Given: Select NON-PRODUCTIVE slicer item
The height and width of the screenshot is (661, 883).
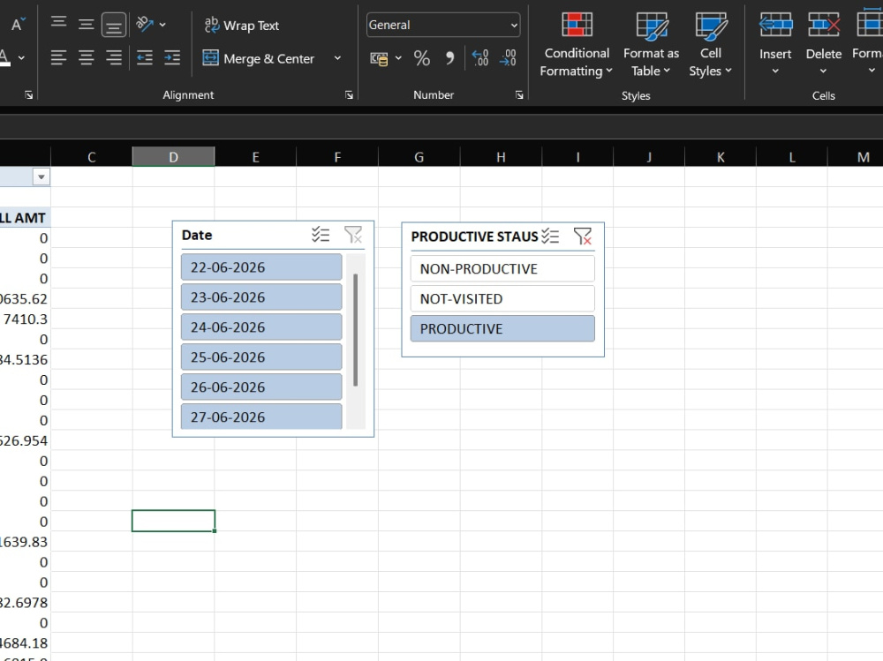Looking at the screenshot, I should coord(502,268).
